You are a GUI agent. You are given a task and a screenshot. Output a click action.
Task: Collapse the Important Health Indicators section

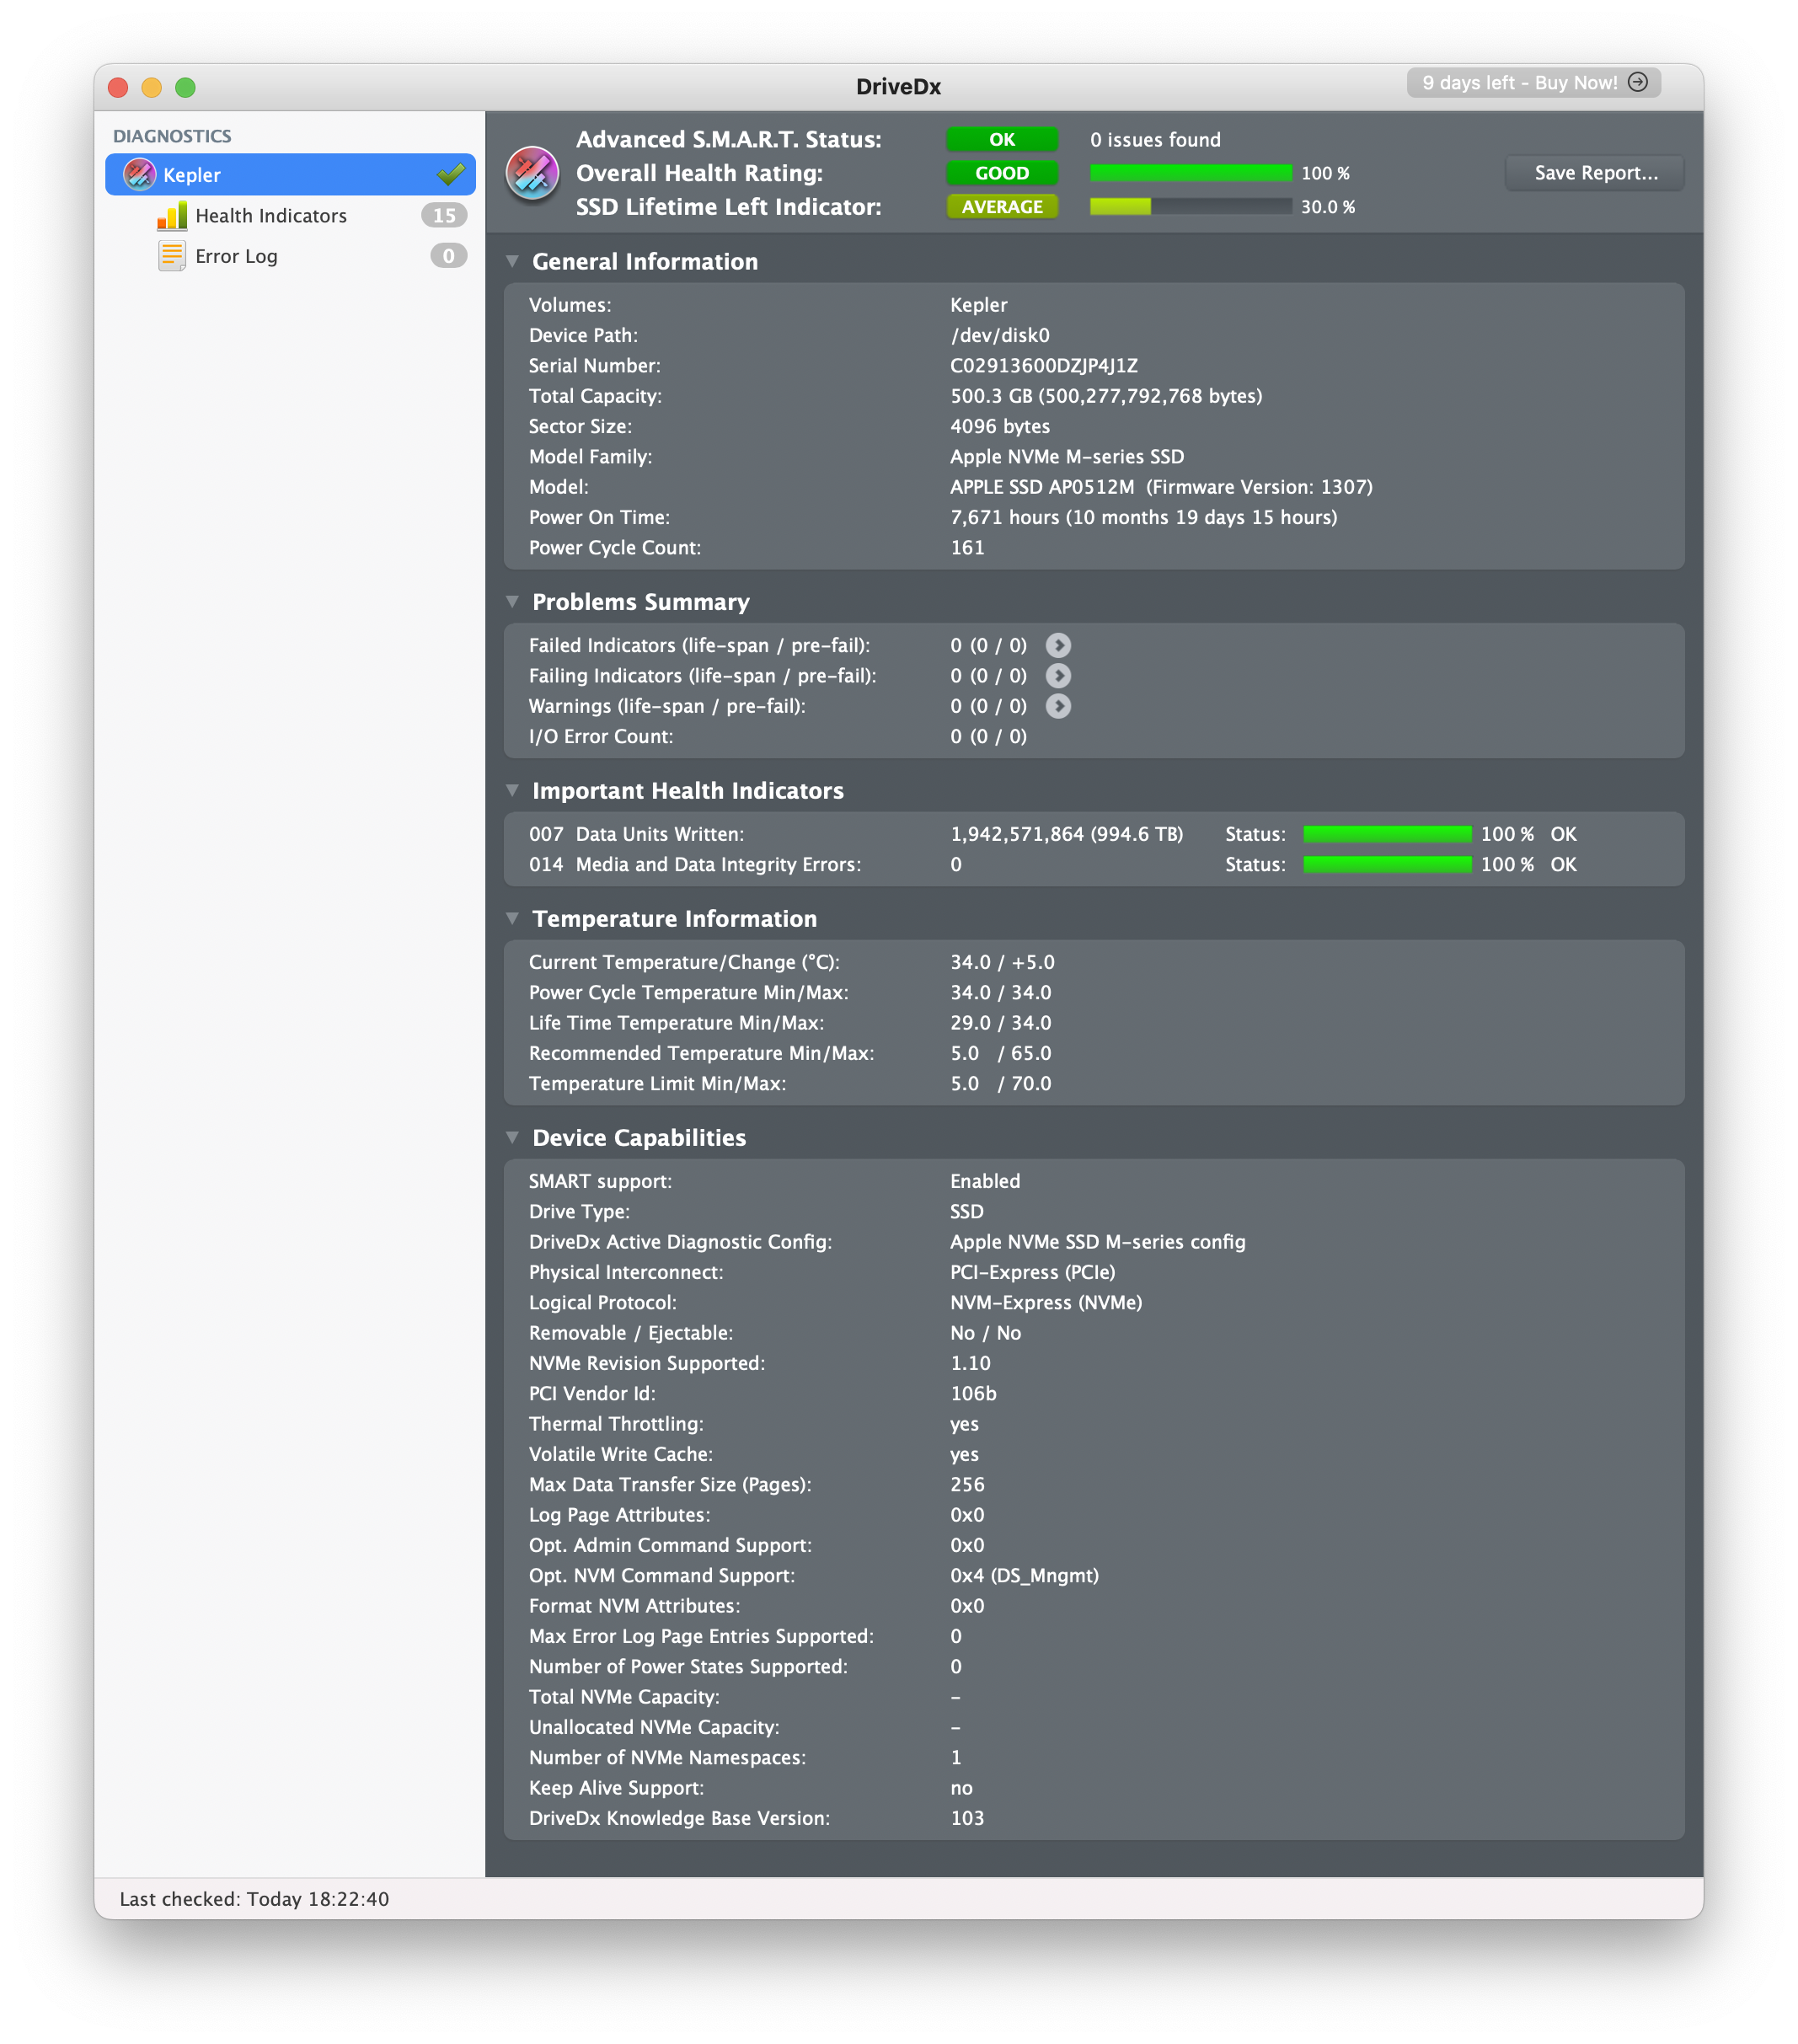pos(512,791)
